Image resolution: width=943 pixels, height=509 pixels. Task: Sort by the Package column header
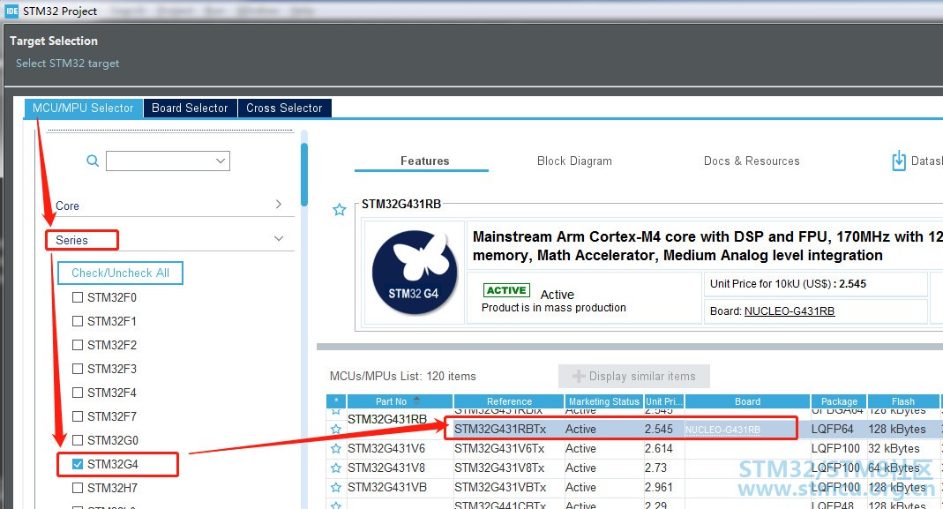coord(839,401)
